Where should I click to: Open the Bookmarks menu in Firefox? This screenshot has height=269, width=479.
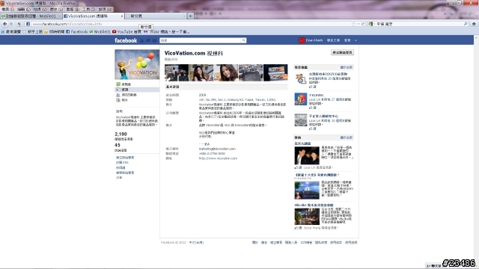point(73,10)
